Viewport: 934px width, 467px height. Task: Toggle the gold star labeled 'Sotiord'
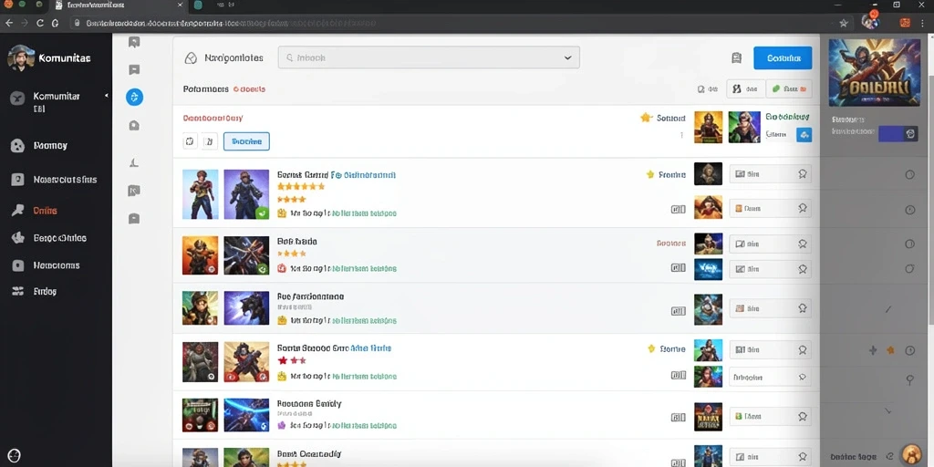[646, 118]
